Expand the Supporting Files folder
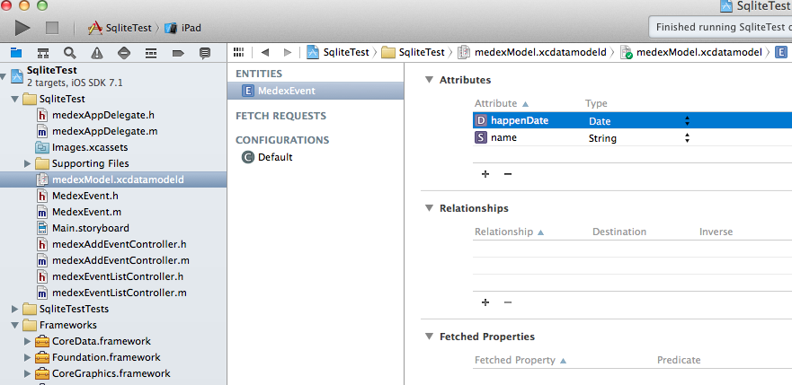This screenshot has height=385, width=792. pos(28,163)
